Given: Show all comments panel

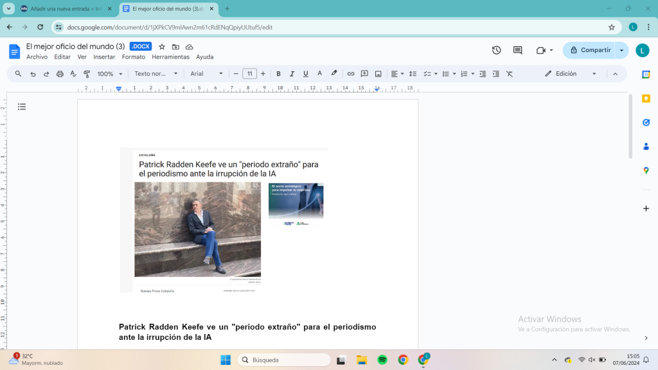Looking at the screenshot, I should [x=517, y=50].
